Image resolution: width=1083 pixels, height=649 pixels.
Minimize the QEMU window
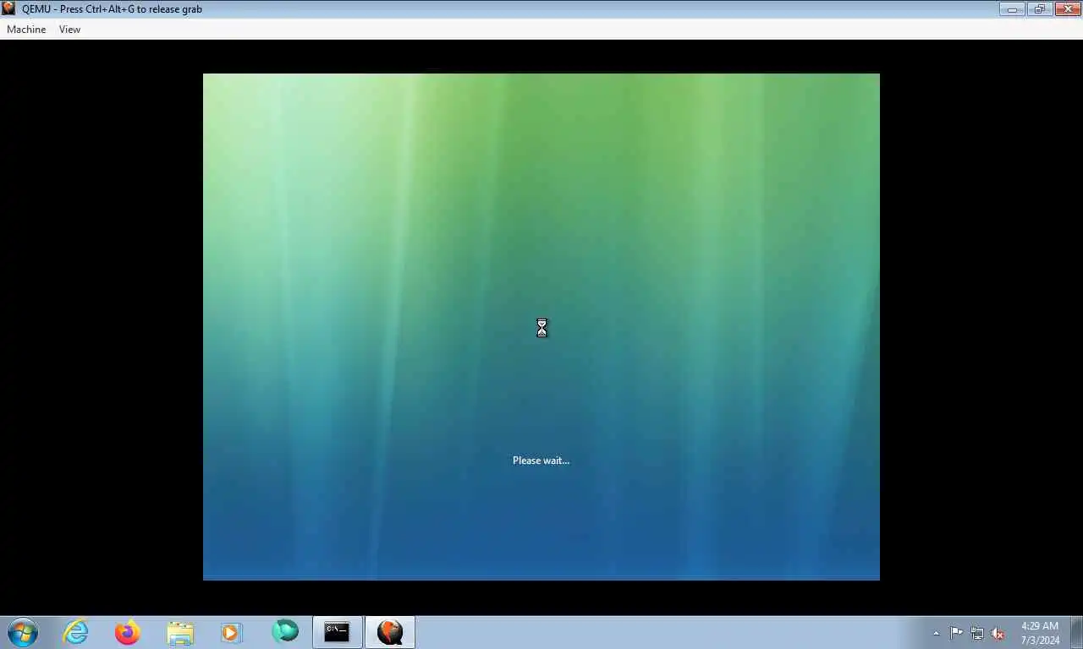coord(1012,9)
